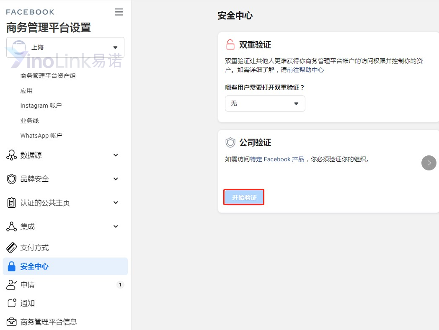The width and height of the screenshot is (439, 330).
Task: Click 哪些用户需要打开双重验证？ label
Action: 265,88
